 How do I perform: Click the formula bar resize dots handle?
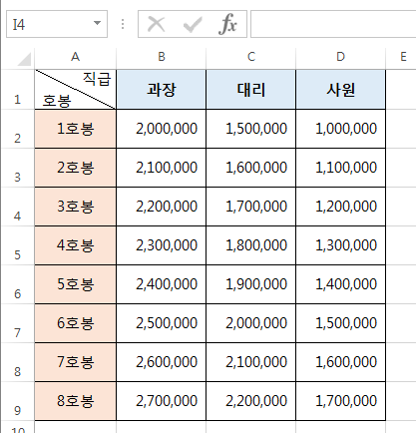(x=123, y=24)
